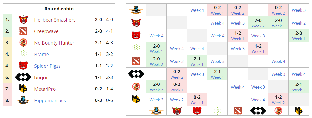Open the Meta4Pro logo in the standings table
Viewport: 312px width, 118px height.
click(23, 89)
